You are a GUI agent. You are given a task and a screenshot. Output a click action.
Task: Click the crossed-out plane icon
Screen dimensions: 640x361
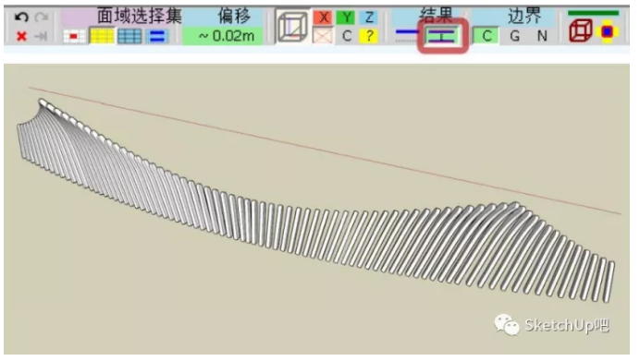tap(324, 36)
